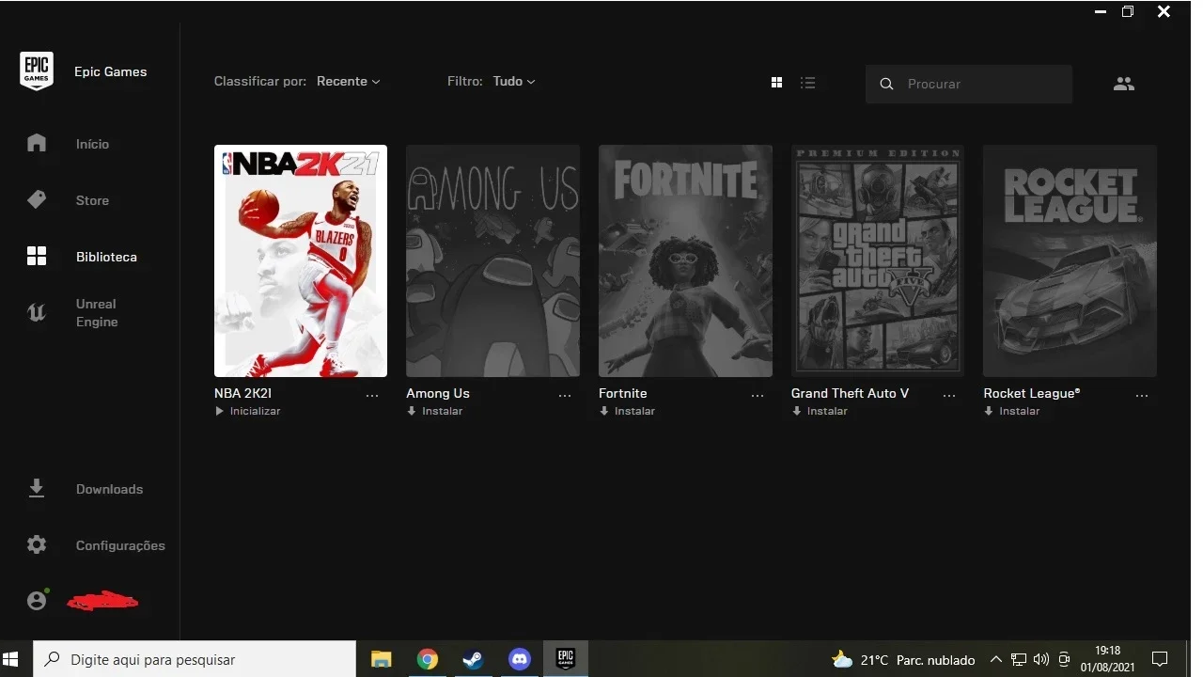Open options menu for NBA 2K21
This screenshot has width=1203, height=677.
(x=372, y=396)
